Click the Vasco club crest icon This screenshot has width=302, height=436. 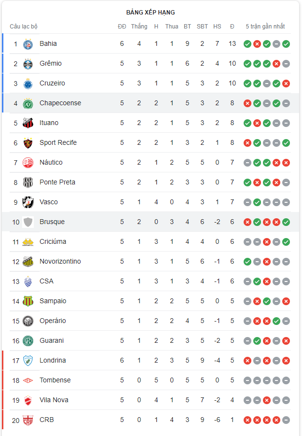27,202
